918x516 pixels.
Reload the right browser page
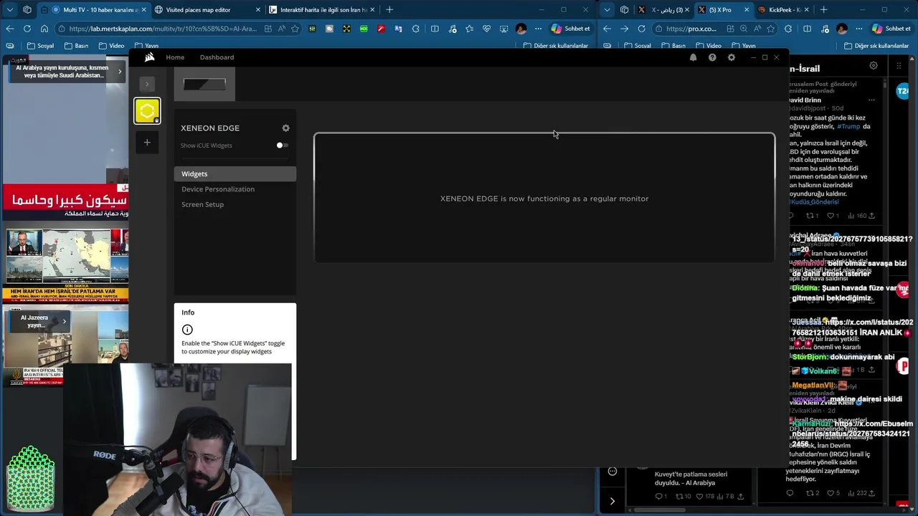click(x=641, y=29)
